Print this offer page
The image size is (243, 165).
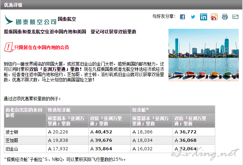pos(225,17)
